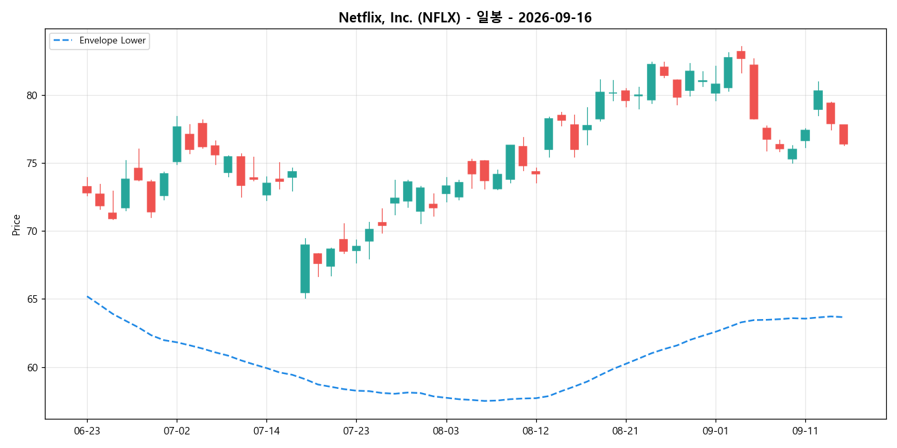The image size is (897, 448).
Task: Click the 08-03 x-axis date label
Action: click(x=446, y=430)
